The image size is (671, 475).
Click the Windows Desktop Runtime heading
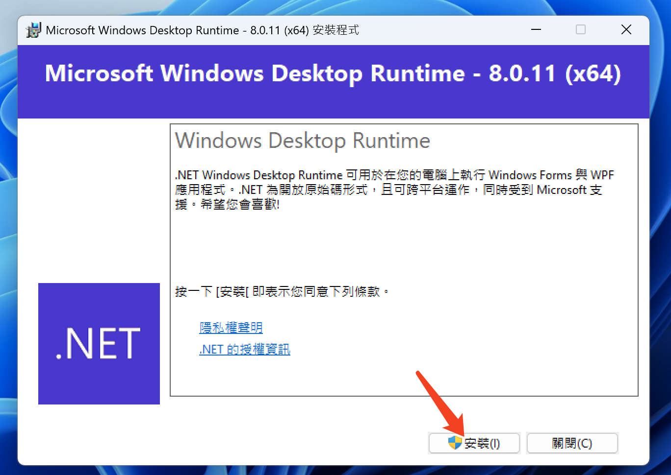(x=303, y=141)
